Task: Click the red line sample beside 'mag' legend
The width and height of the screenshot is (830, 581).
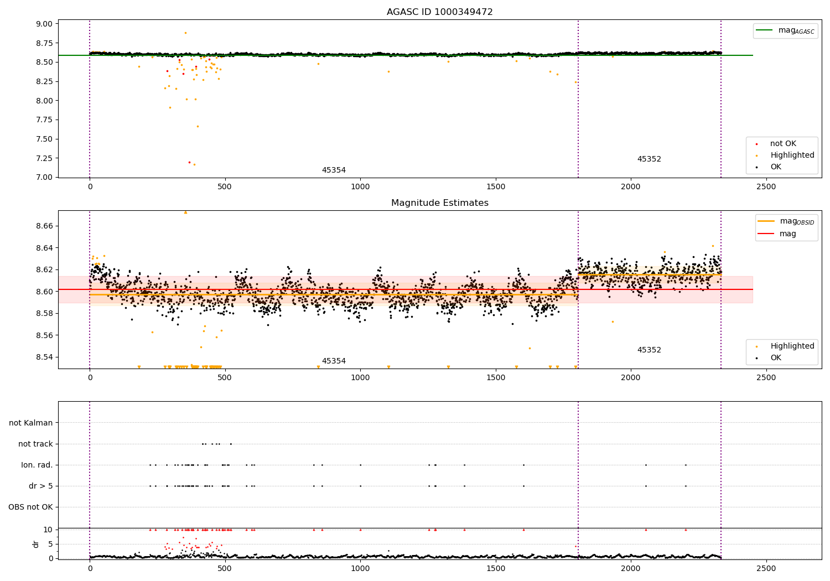Action: coord(766,234)
